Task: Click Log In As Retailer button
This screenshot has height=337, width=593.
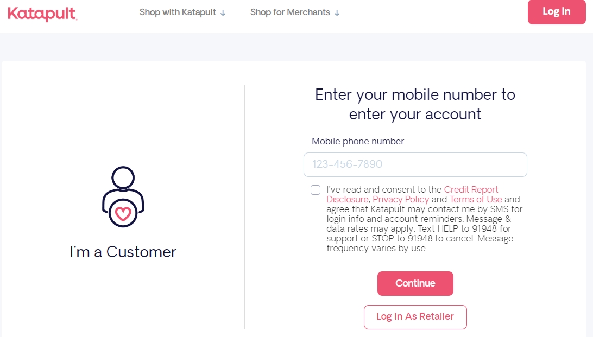Action: pyautogui.click(x=415, y=317)
